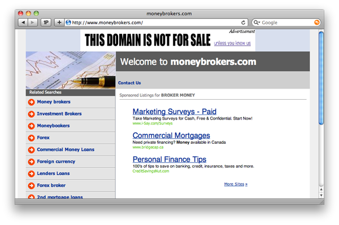Image resolution: width=339 pixels, height=225 pixels.
Task: Click the Contact Us link
Action: (x=129, y=83)
